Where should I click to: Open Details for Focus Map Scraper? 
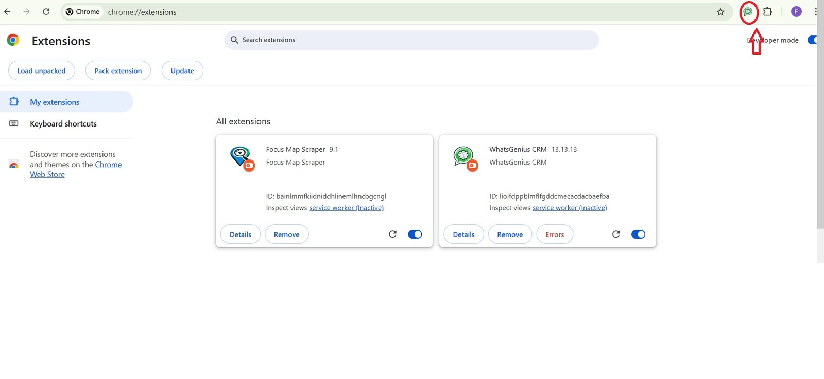click(241, 234)
